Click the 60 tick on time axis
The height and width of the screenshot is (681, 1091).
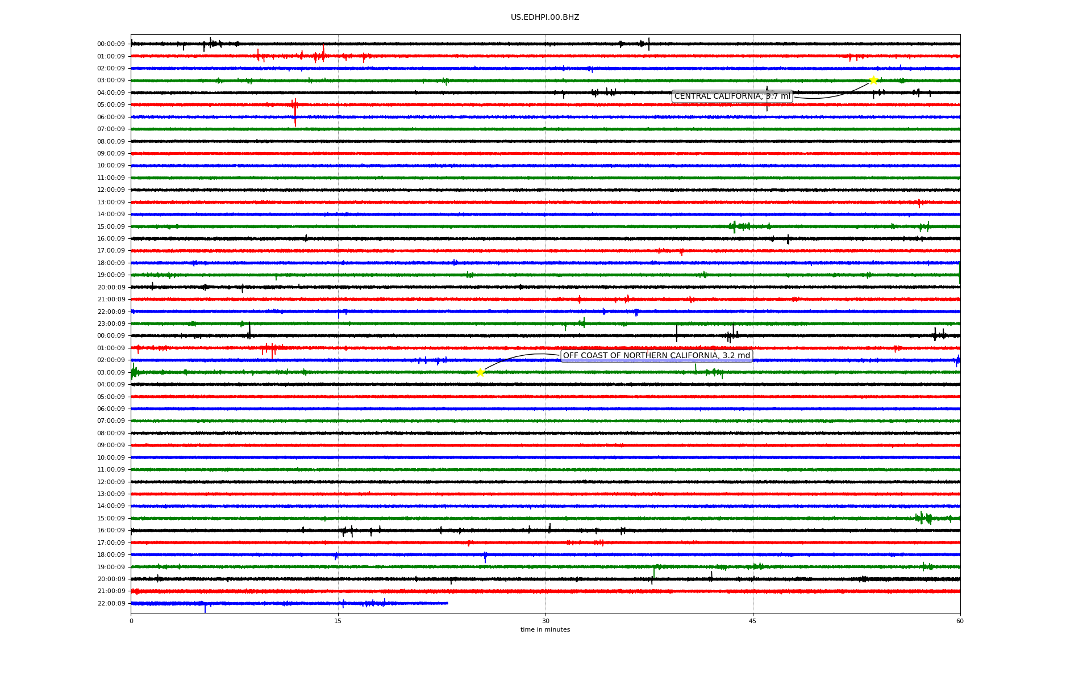coord(960,621)
